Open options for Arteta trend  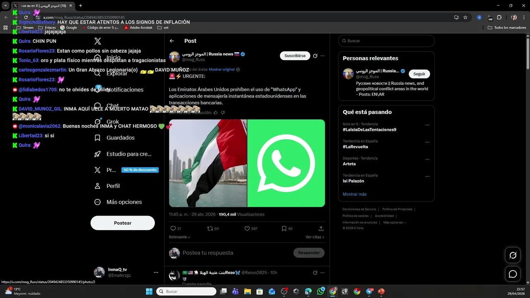tap(427, 159)
